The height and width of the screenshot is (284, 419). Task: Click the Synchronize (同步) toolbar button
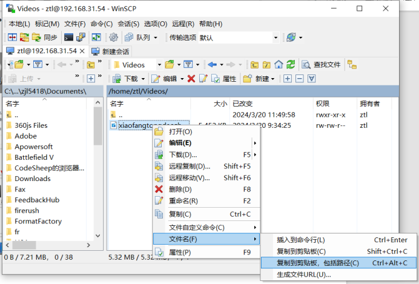click(45, 38)
